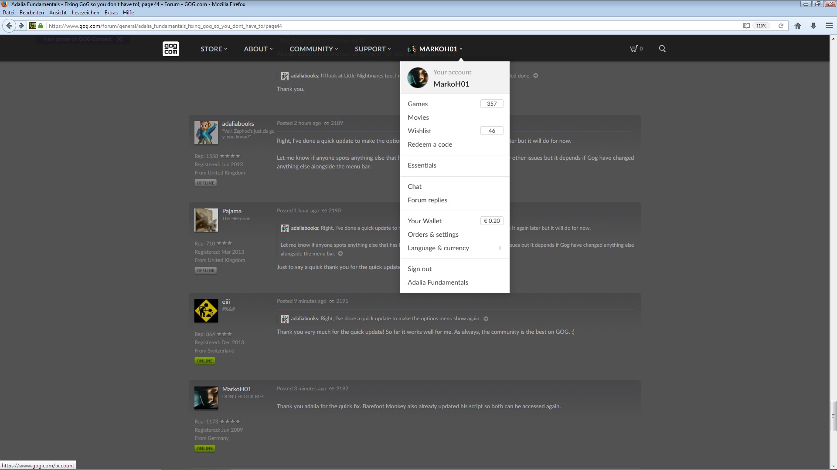Click the browser back arrow
The height and width of the screenshot is (470, 837).
point(9,26)
